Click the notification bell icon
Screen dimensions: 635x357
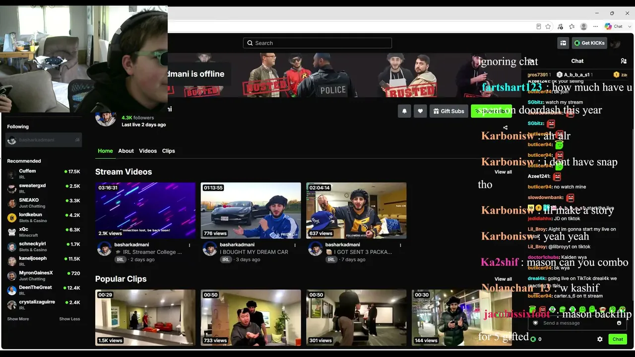pyautogui.click(x=404, y=111)
